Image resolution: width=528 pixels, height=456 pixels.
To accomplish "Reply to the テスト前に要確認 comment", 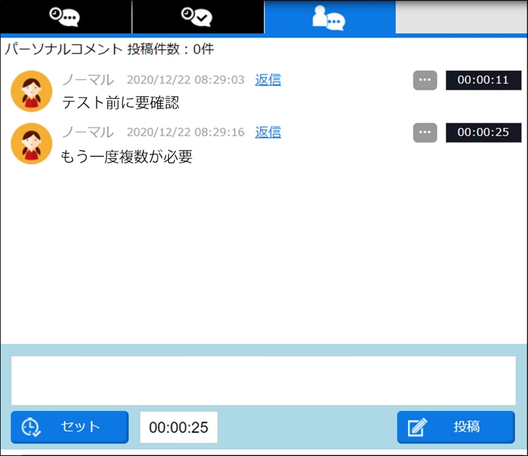I will click(268, 80).
